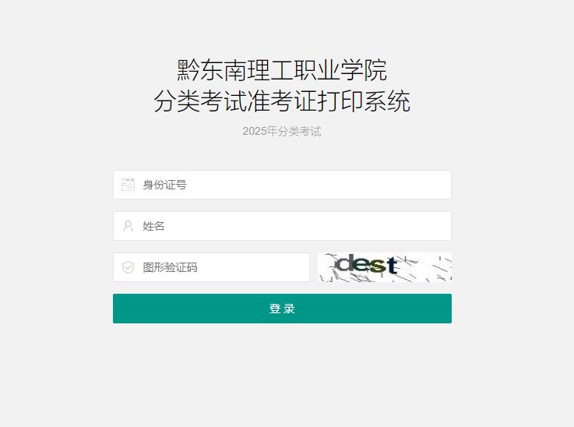Viewport: 574px width, 427px height.
Task: Click the 姓名 placeholder text
Action: click(153, 226)
